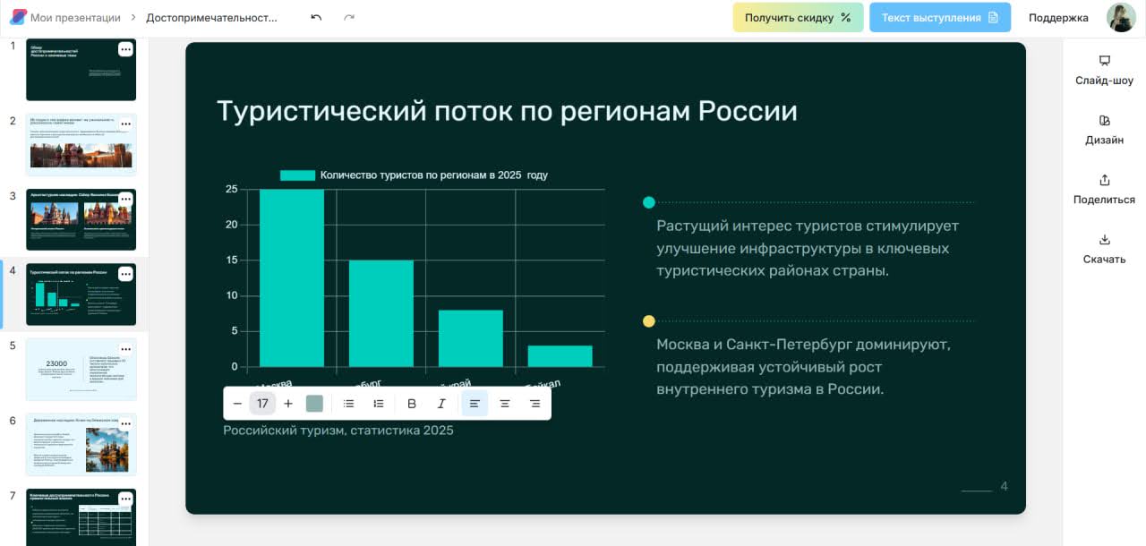
Task: Open Текст выступления
Action: [x=939, y=17]
